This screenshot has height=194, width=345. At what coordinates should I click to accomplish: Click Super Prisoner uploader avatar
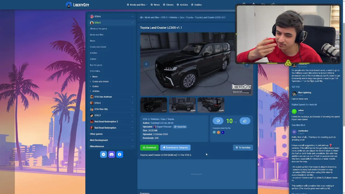[x=155, y=127]
